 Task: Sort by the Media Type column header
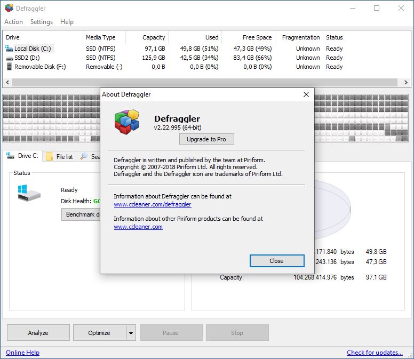point(104,37)
